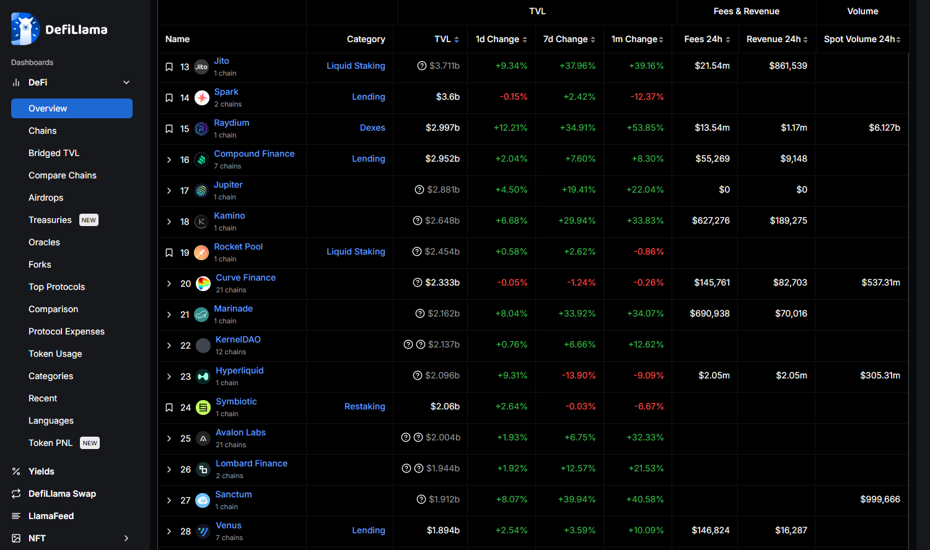Expand the Jupiter row
The height and width of the screenshot is (550, 930).
point(169,191)
